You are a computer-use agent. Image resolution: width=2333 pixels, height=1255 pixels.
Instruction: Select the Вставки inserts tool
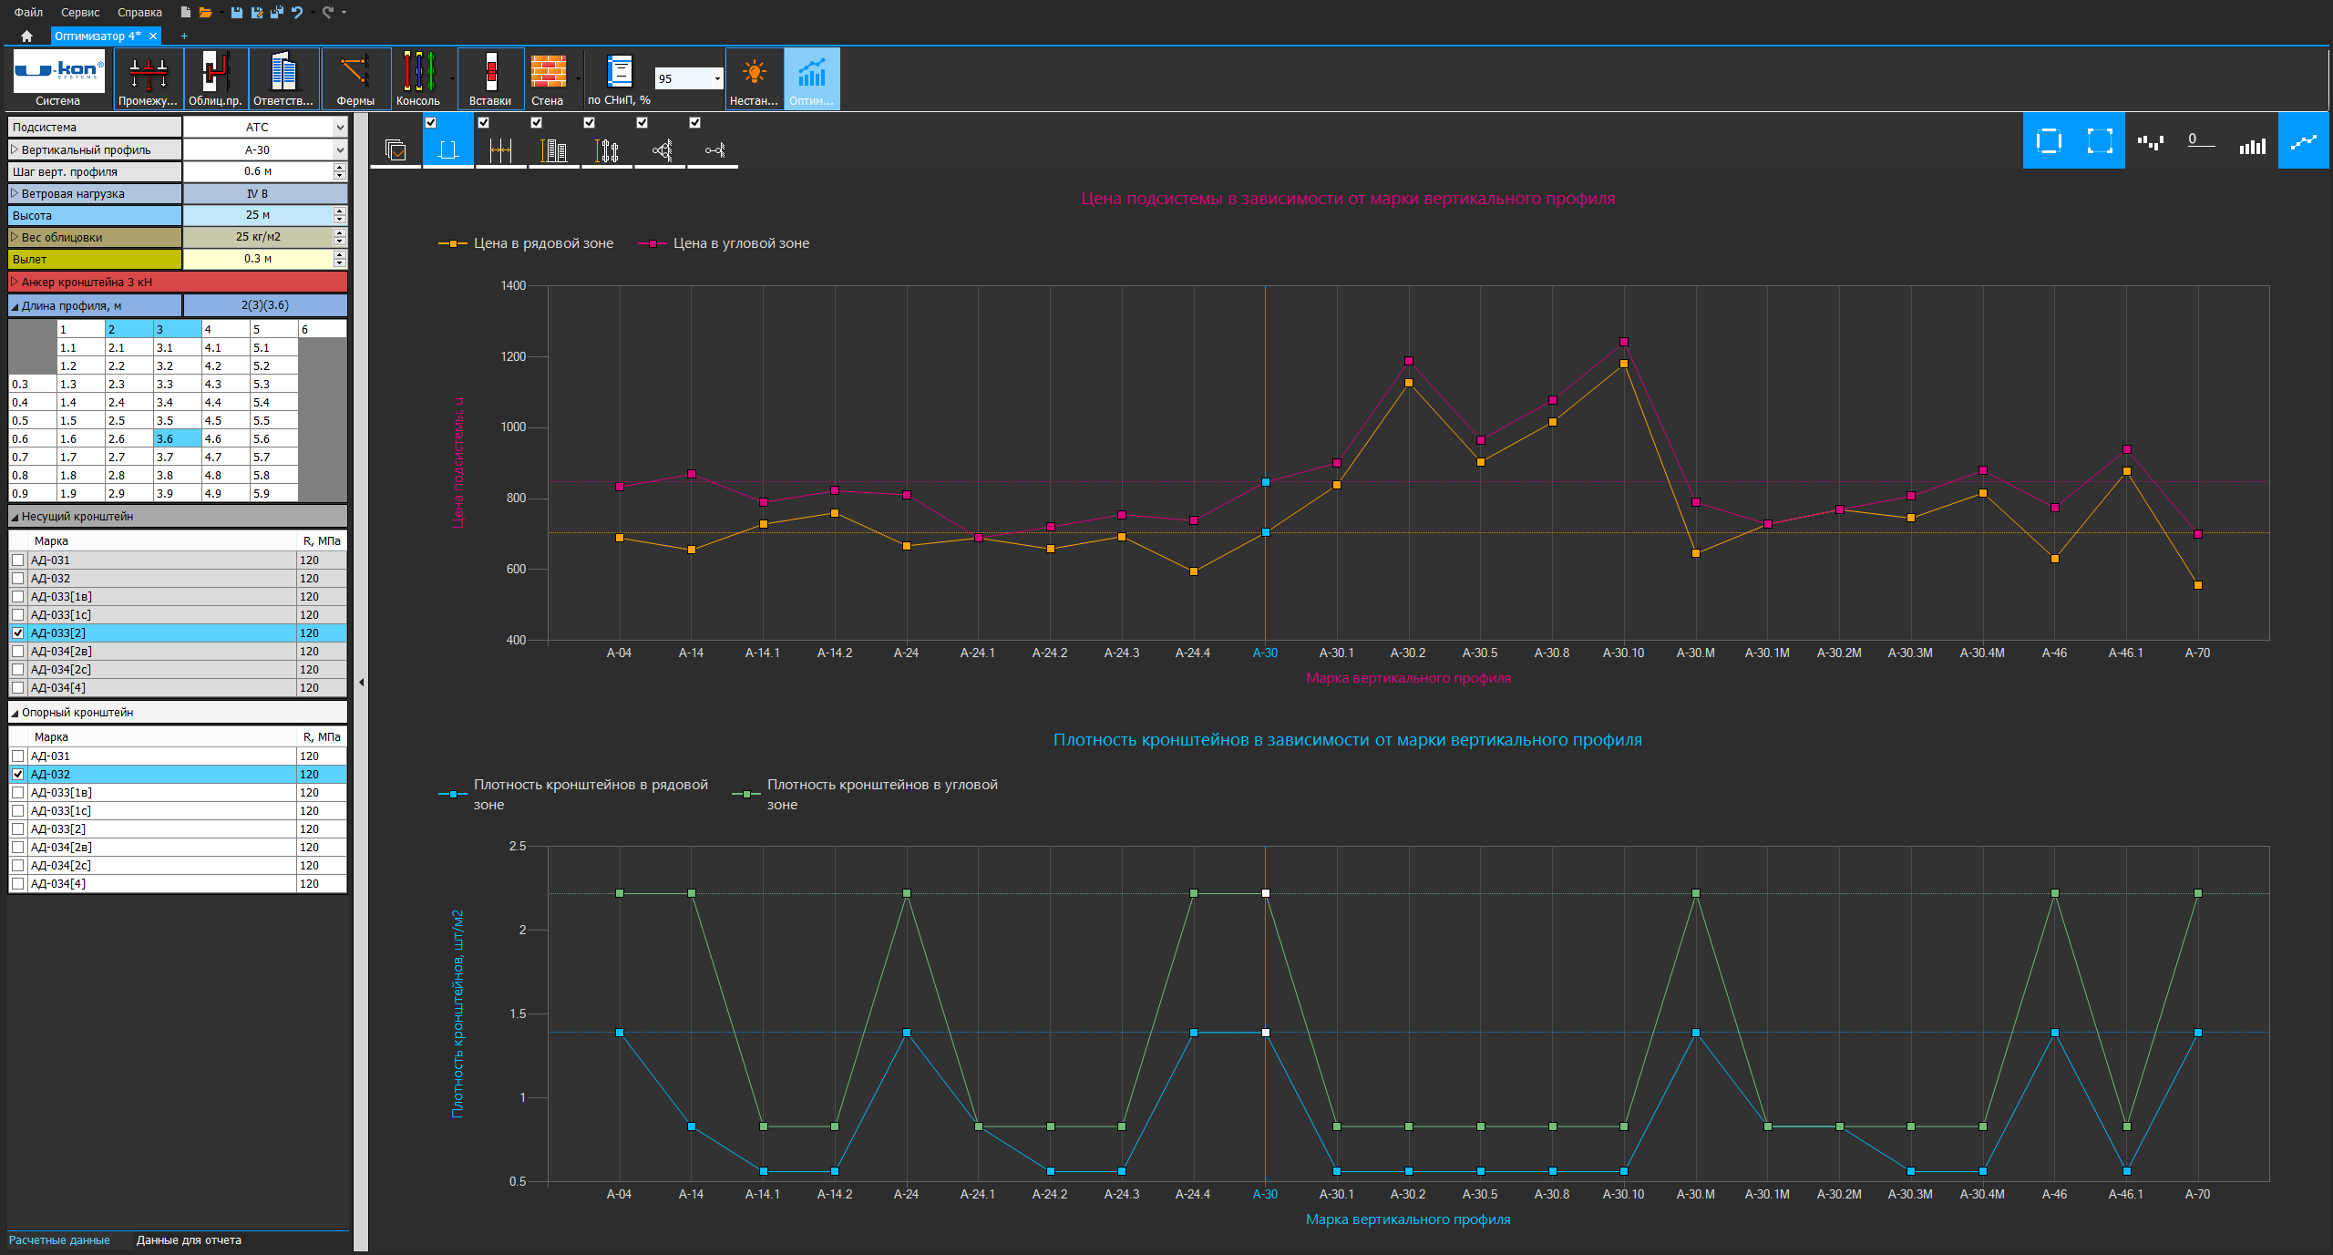point(490,78)
